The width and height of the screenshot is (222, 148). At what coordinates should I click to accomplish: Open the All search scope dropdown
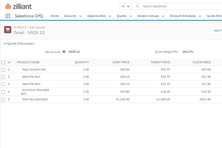tap(125, 6)
